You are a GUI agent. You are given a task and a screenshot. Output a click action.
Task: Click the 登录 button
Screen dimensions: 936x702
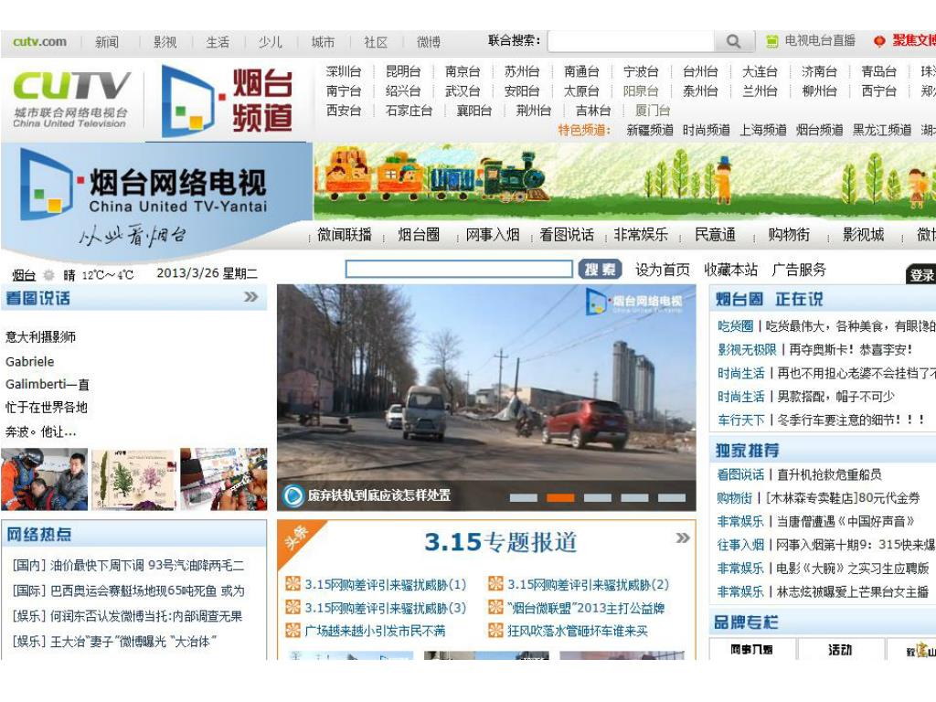tap(921, 274)
